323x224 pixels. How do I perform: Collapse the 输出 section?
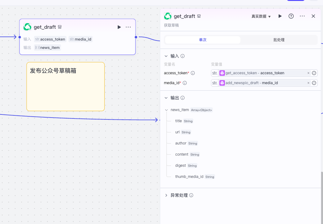tap(166, 98)
